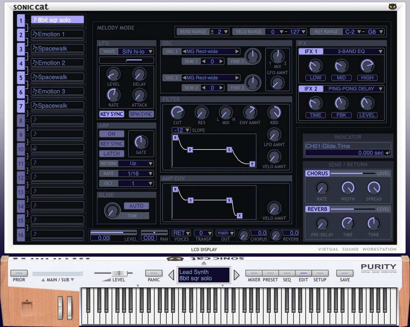Click the reverb PRE-DELAY knob
The image size is (410, 327).
322,224
